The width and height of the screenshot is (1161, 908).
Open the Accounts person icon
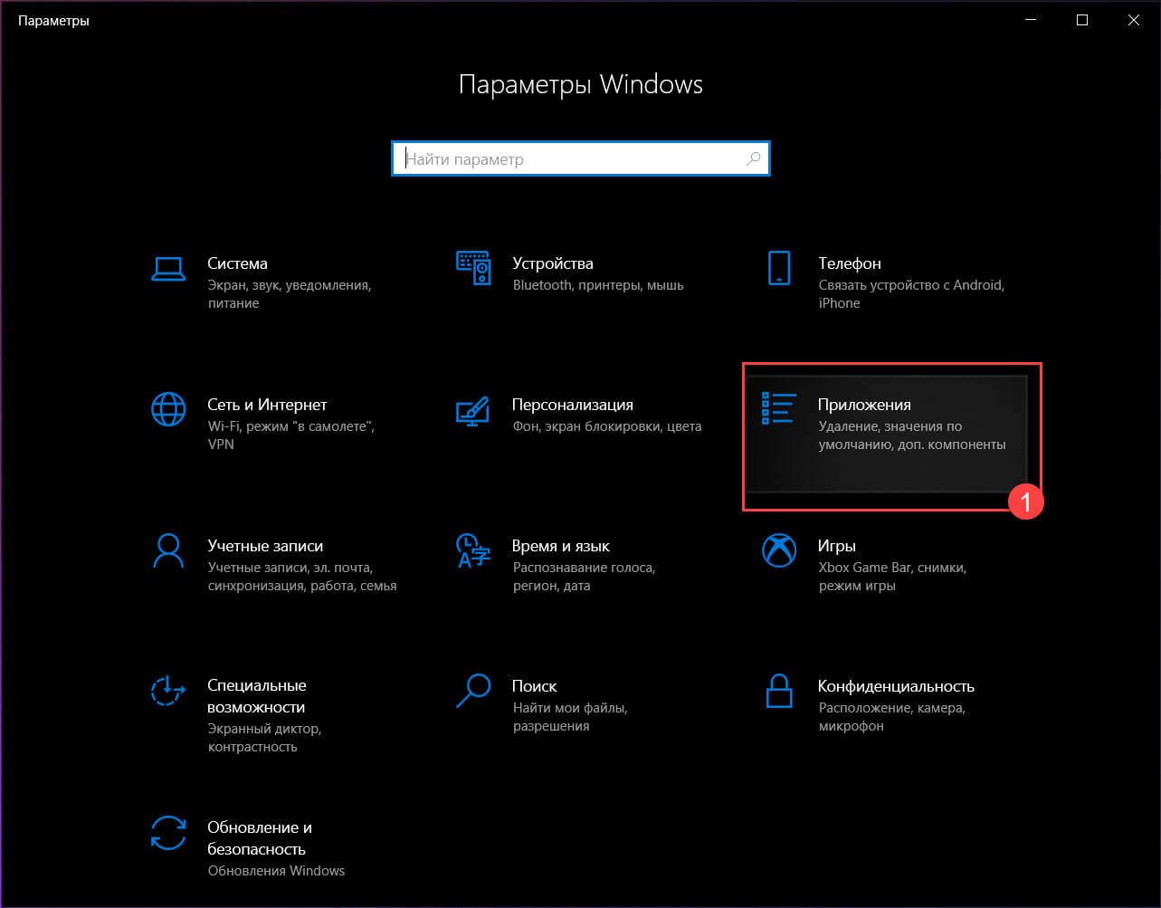(168, 550)
